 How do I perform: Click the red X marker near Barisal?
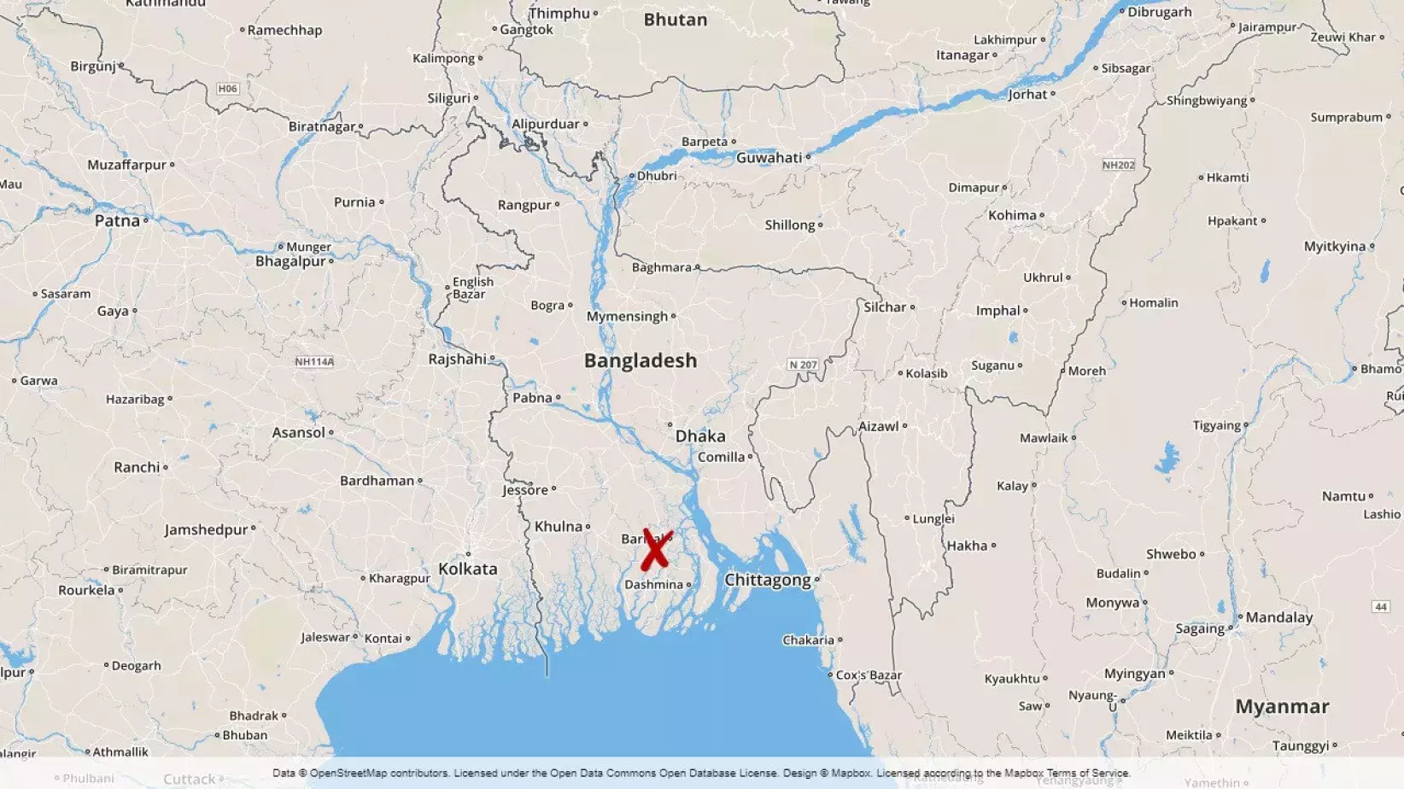[x=657, y=549]
